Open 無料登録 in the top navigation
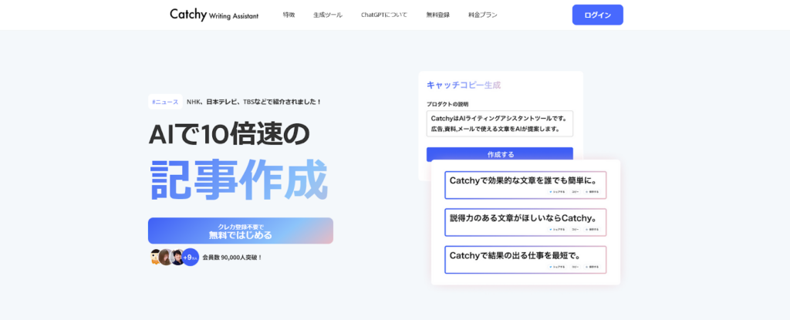 (438, 15)
